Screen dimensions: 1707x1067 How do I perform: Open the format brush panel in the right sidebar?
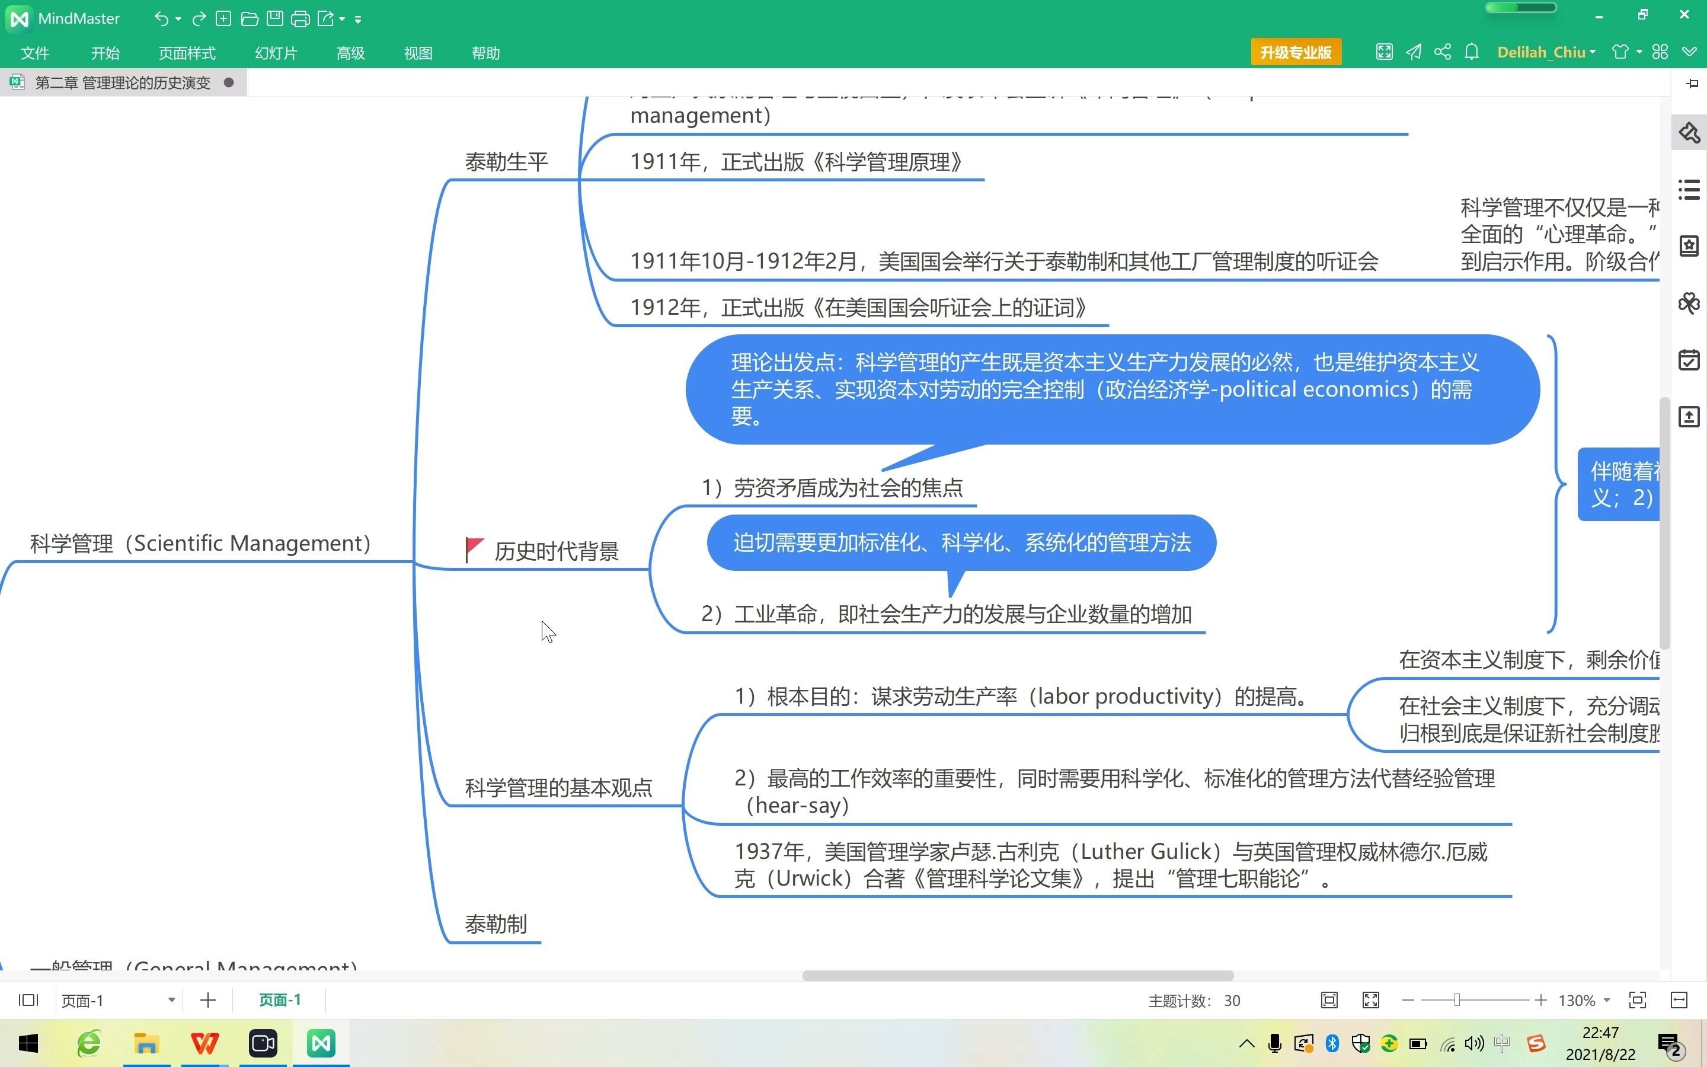1689,133
